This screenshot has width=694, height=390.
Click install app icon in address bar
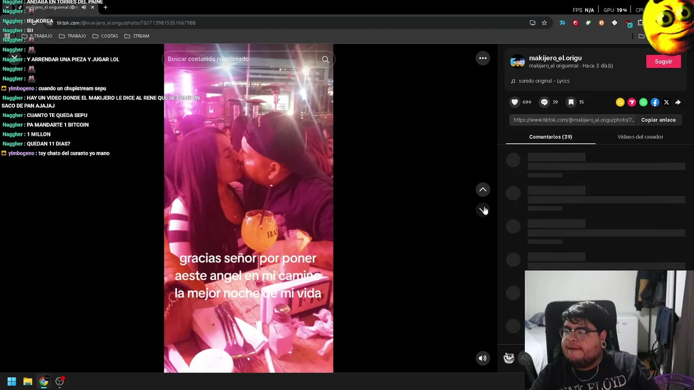[532, 23]
